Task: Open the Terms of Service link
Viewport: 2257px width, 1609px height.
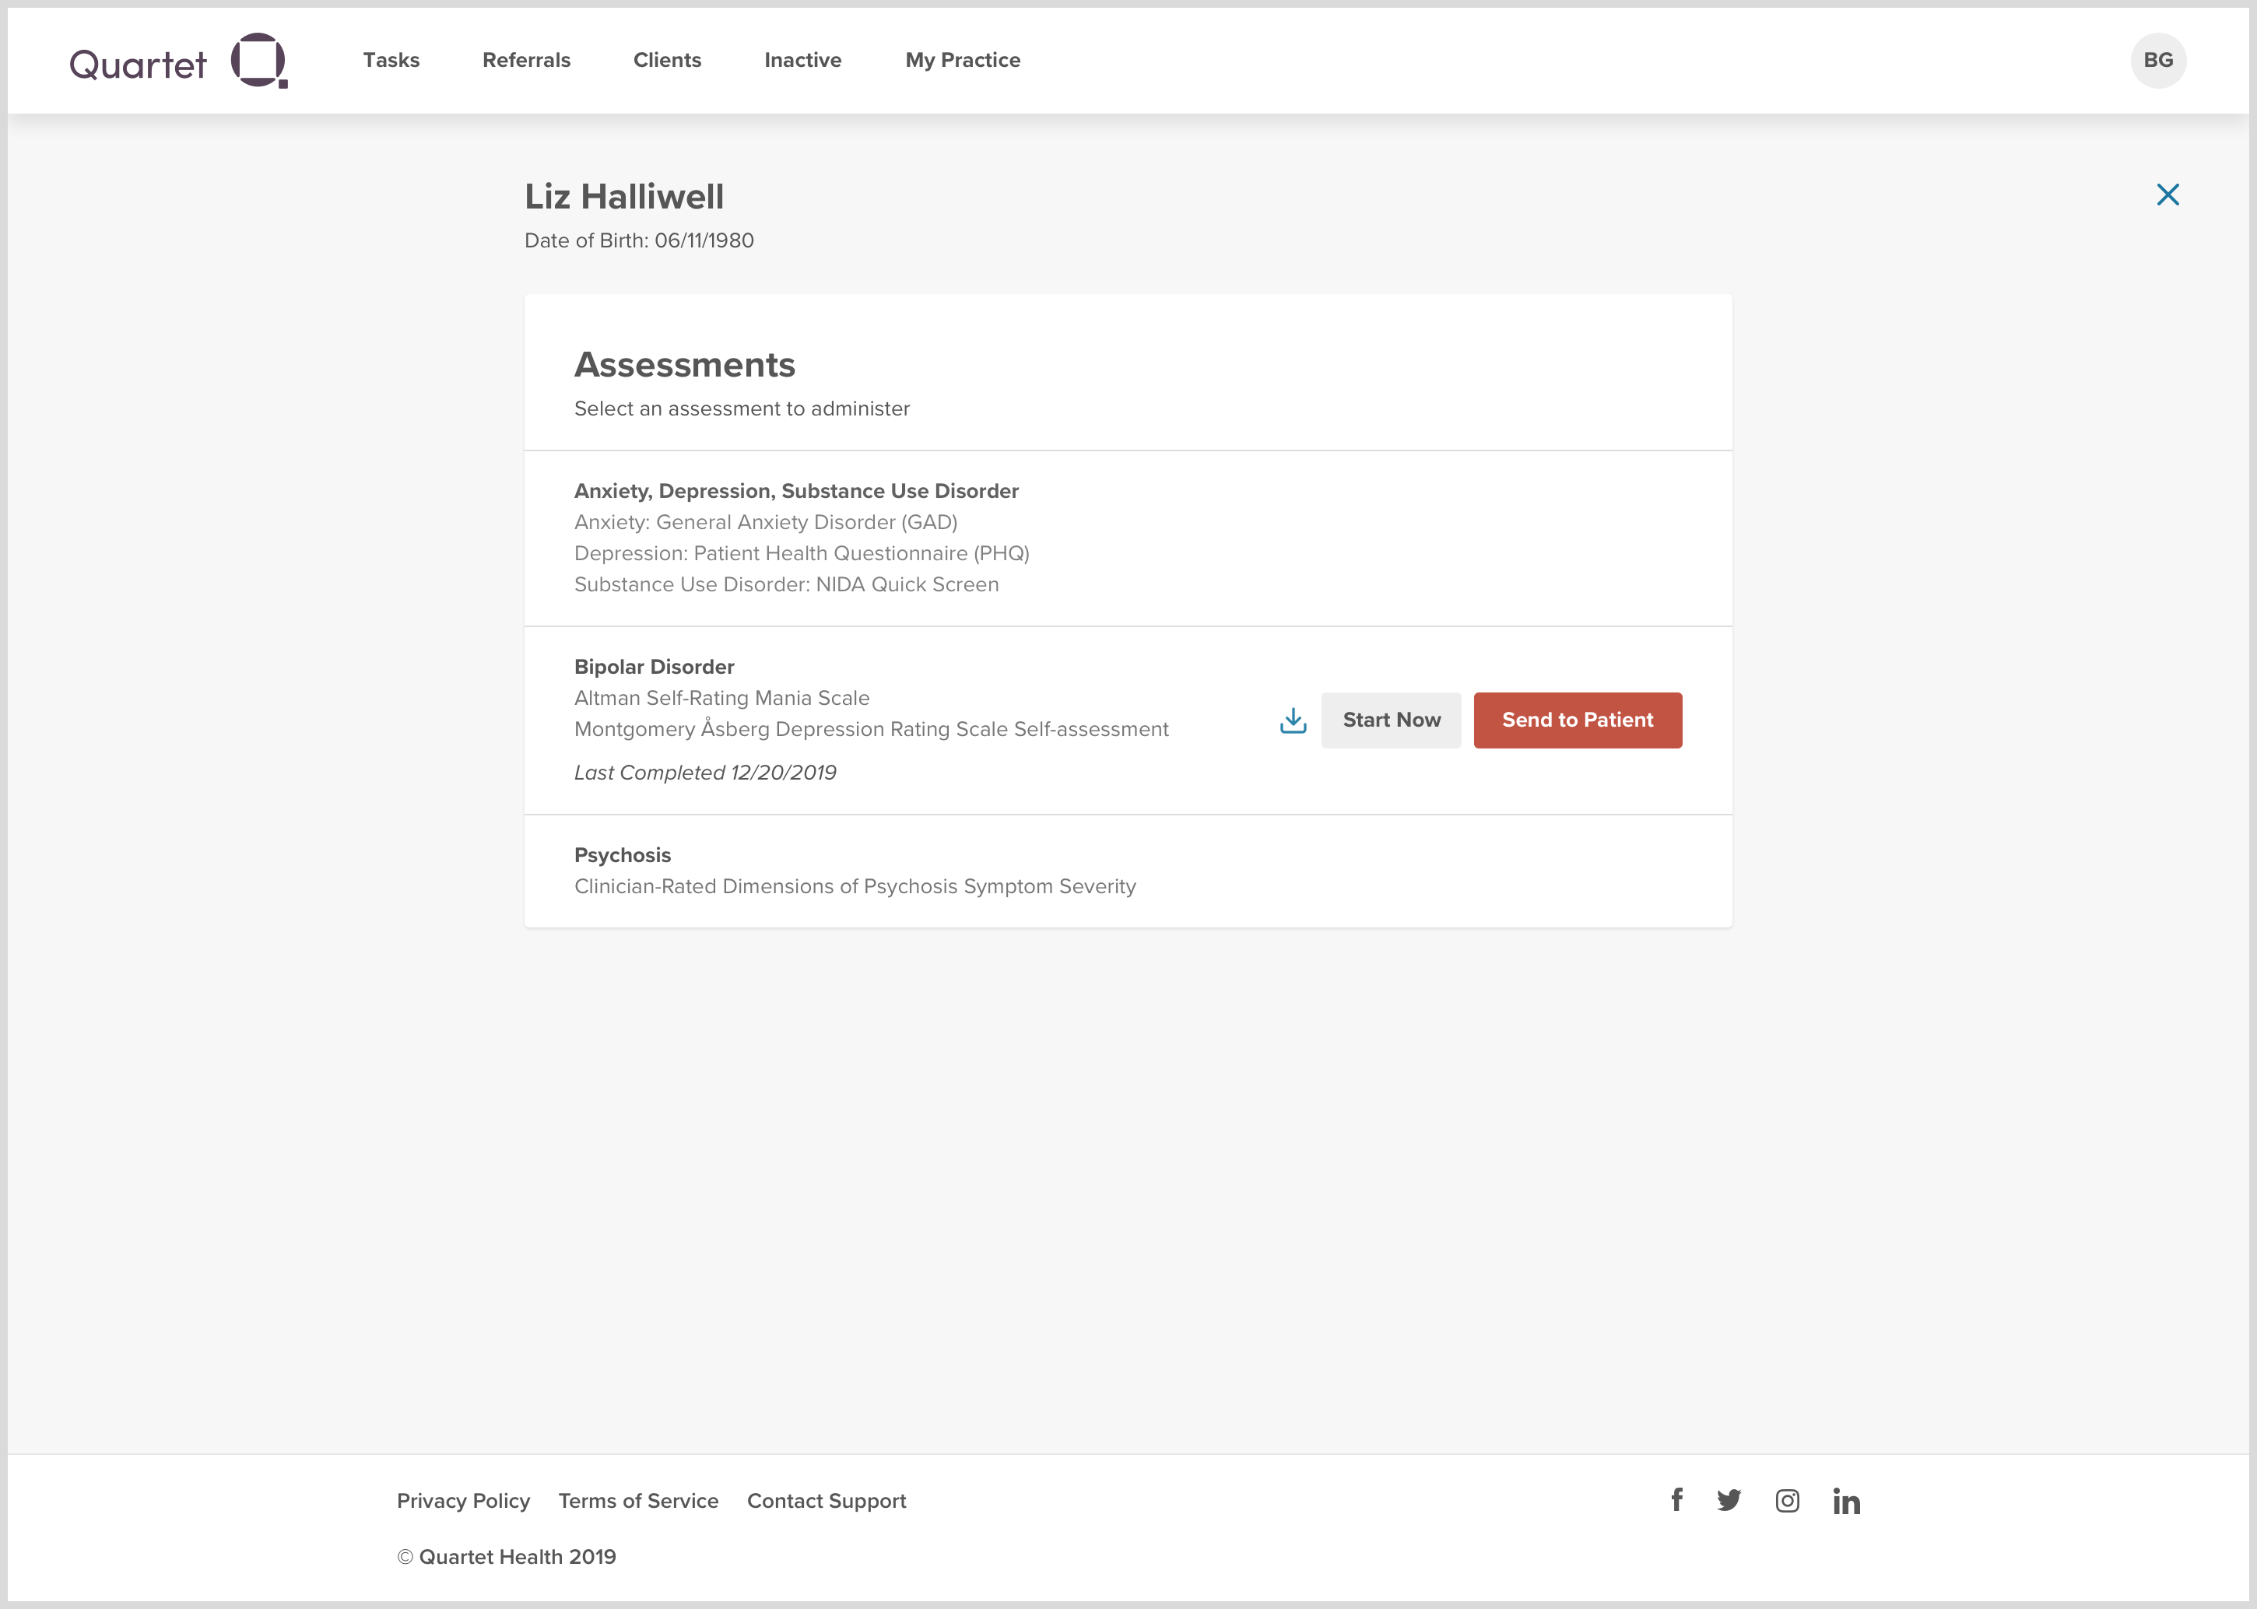Action: 638,1501
